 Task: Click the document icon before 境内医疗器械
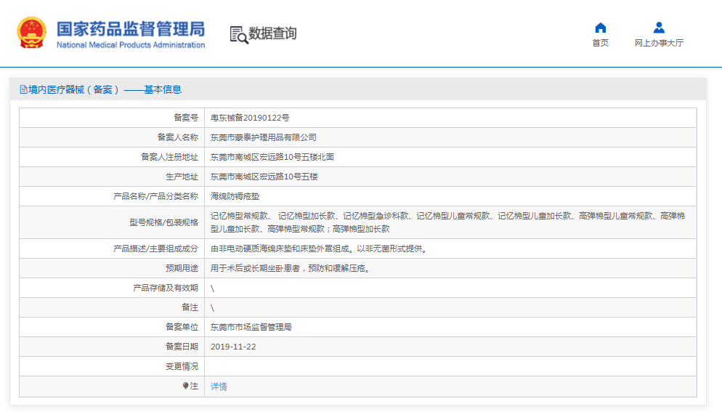coord(23,89)
